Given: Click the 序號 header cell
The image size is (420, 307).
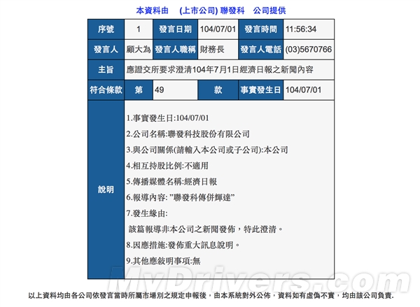Looking at the screenshot, I should (x=106, y=29).
